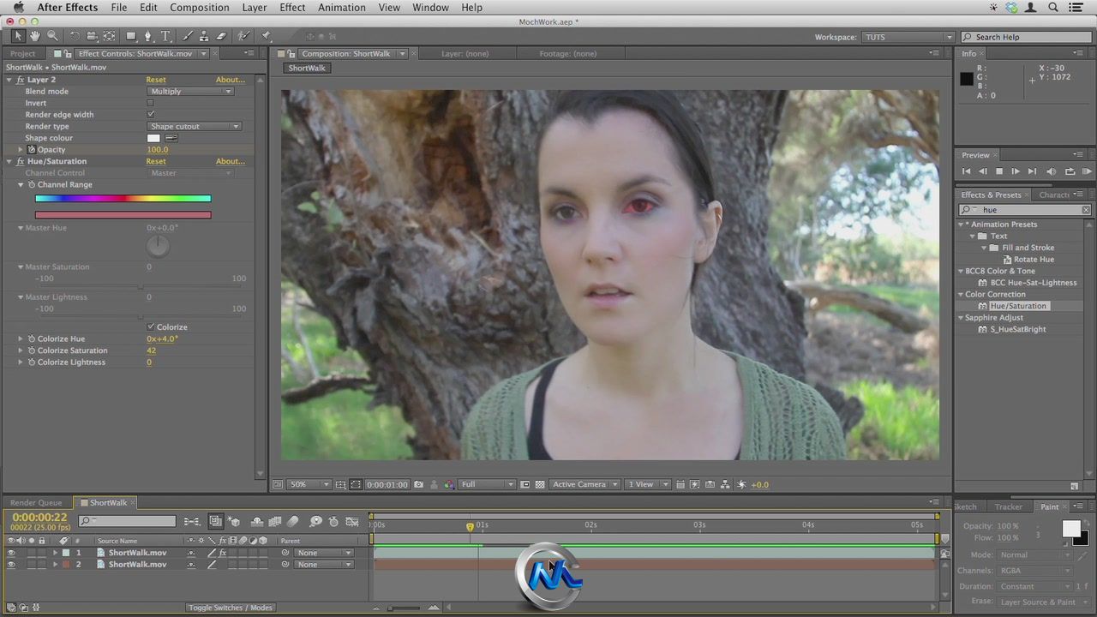Click the current time 0:00:00:22 field

coord(39,518)
